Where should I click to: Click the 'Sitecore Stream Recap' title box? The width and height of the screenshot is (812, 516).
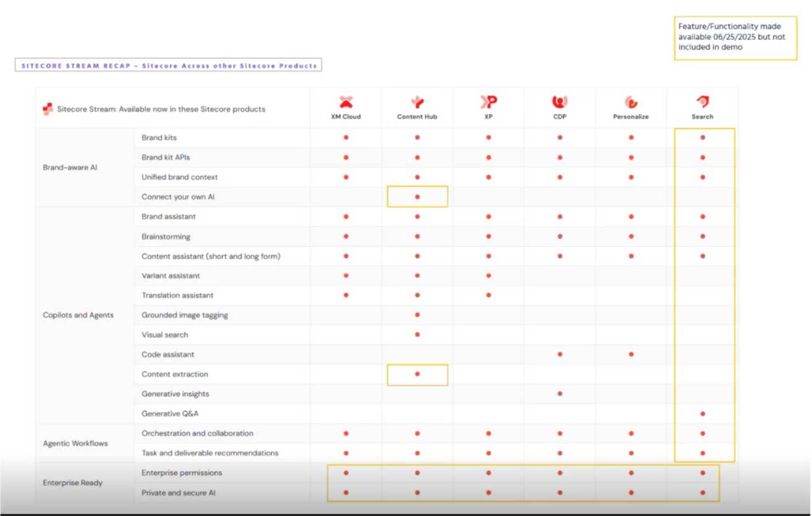coord(168,65)
